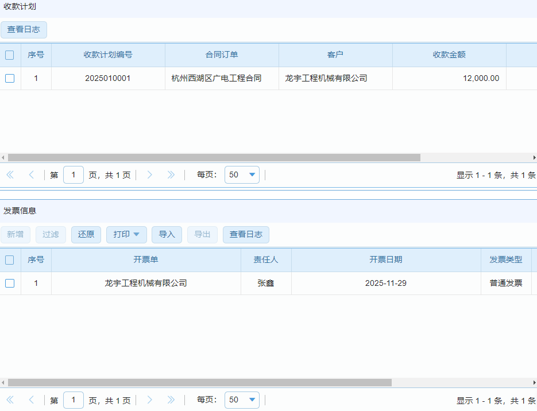Click page number field in 发票信息 pager
The height and width of the screenshot is (411, 537).
click(x=74, y=400)
